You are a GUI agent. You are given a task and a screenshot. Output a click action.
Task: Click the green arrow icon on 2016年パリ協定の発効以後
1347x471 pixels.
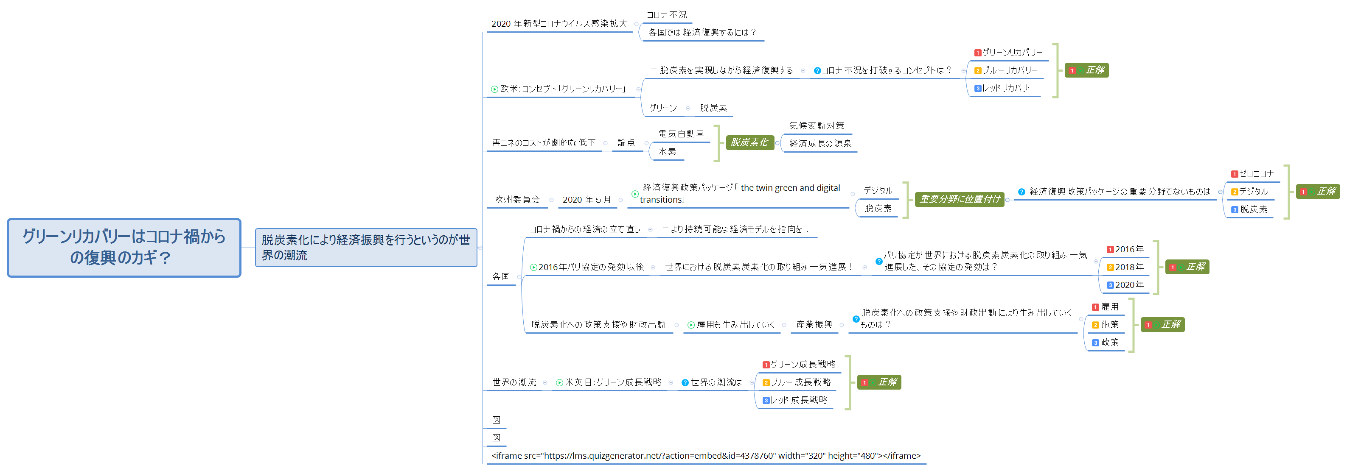pos(533,268)
